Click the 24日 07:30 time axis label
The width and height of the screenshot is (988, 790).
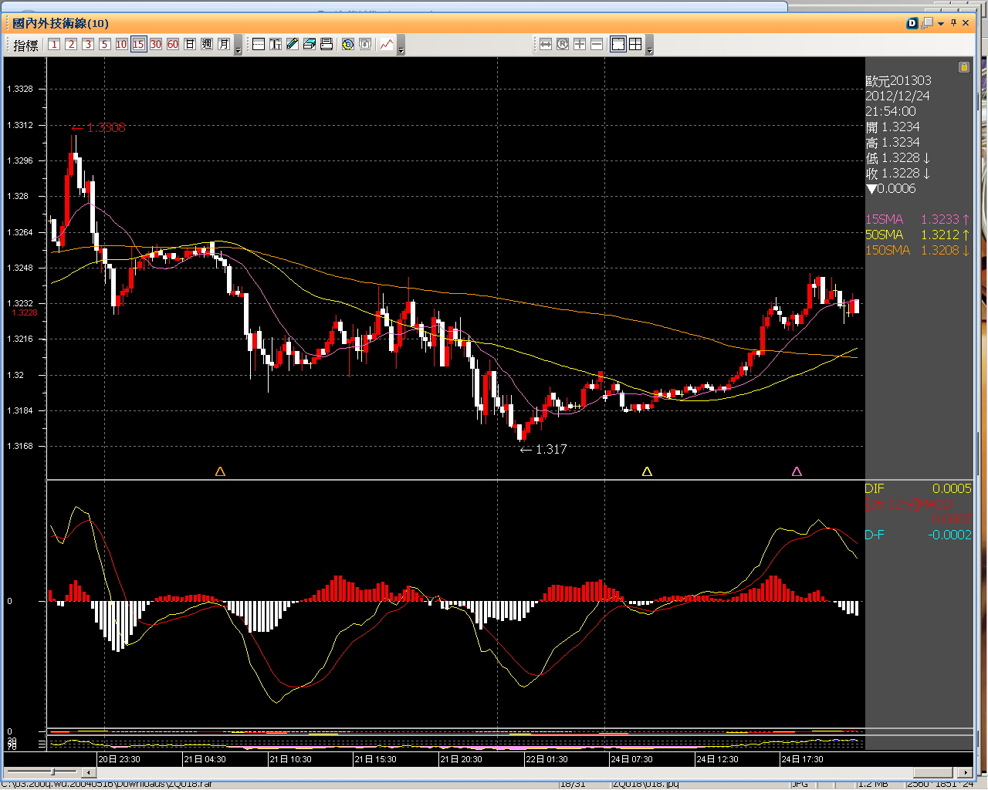tap(631, 759)
